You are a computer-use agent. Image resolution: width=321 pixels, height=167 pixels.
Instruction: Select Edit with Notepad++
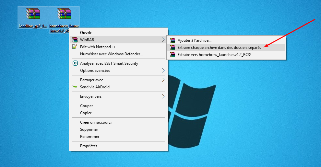click(x=118, y=47)
